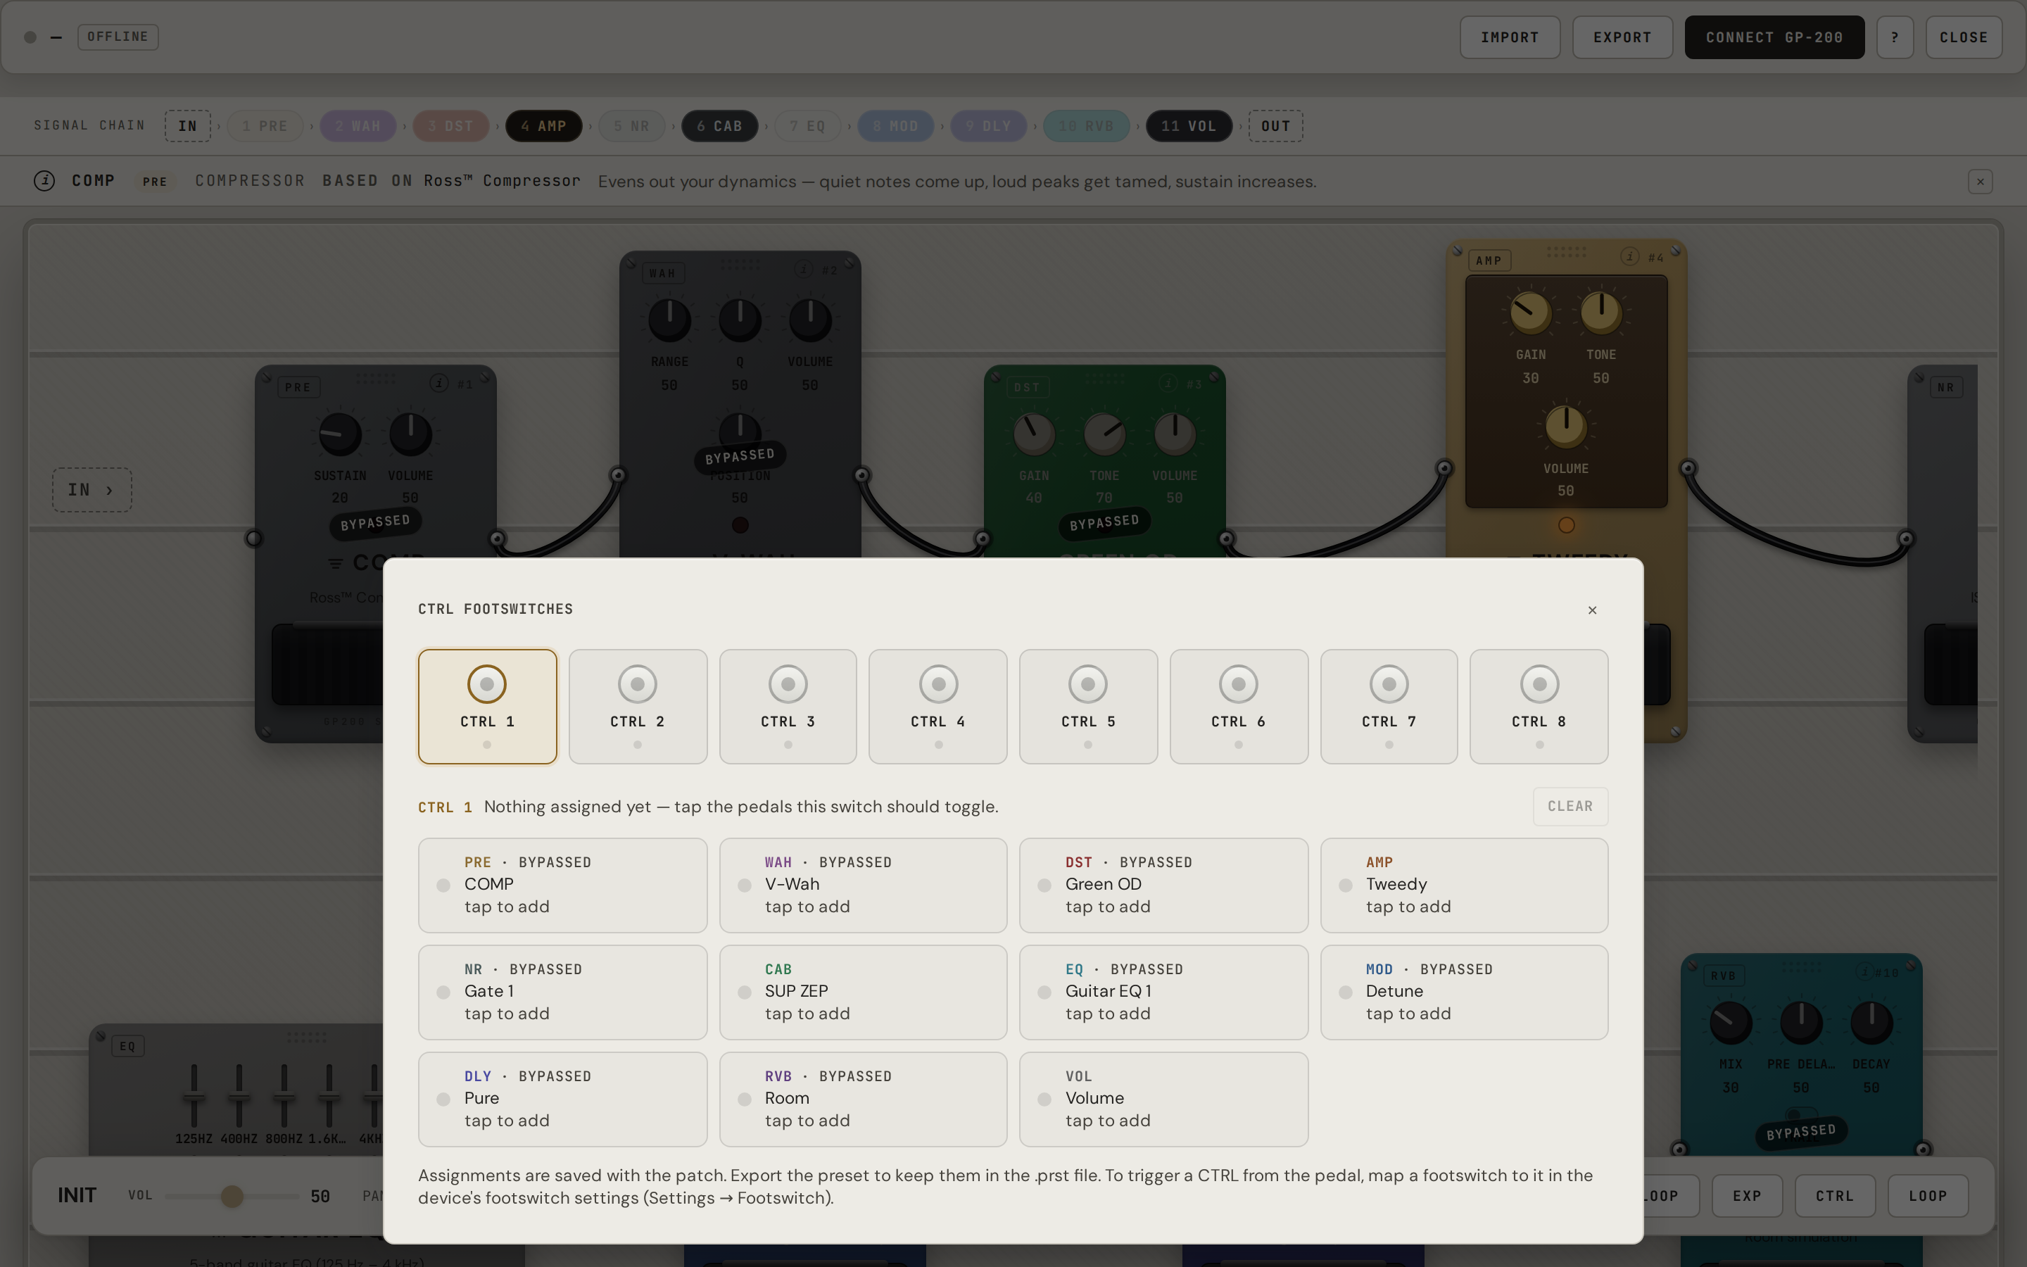This screenshot has width=2027, height=1267.
Task: Clear the CTRL 1 assignments
Action: tap(1570, 806)
